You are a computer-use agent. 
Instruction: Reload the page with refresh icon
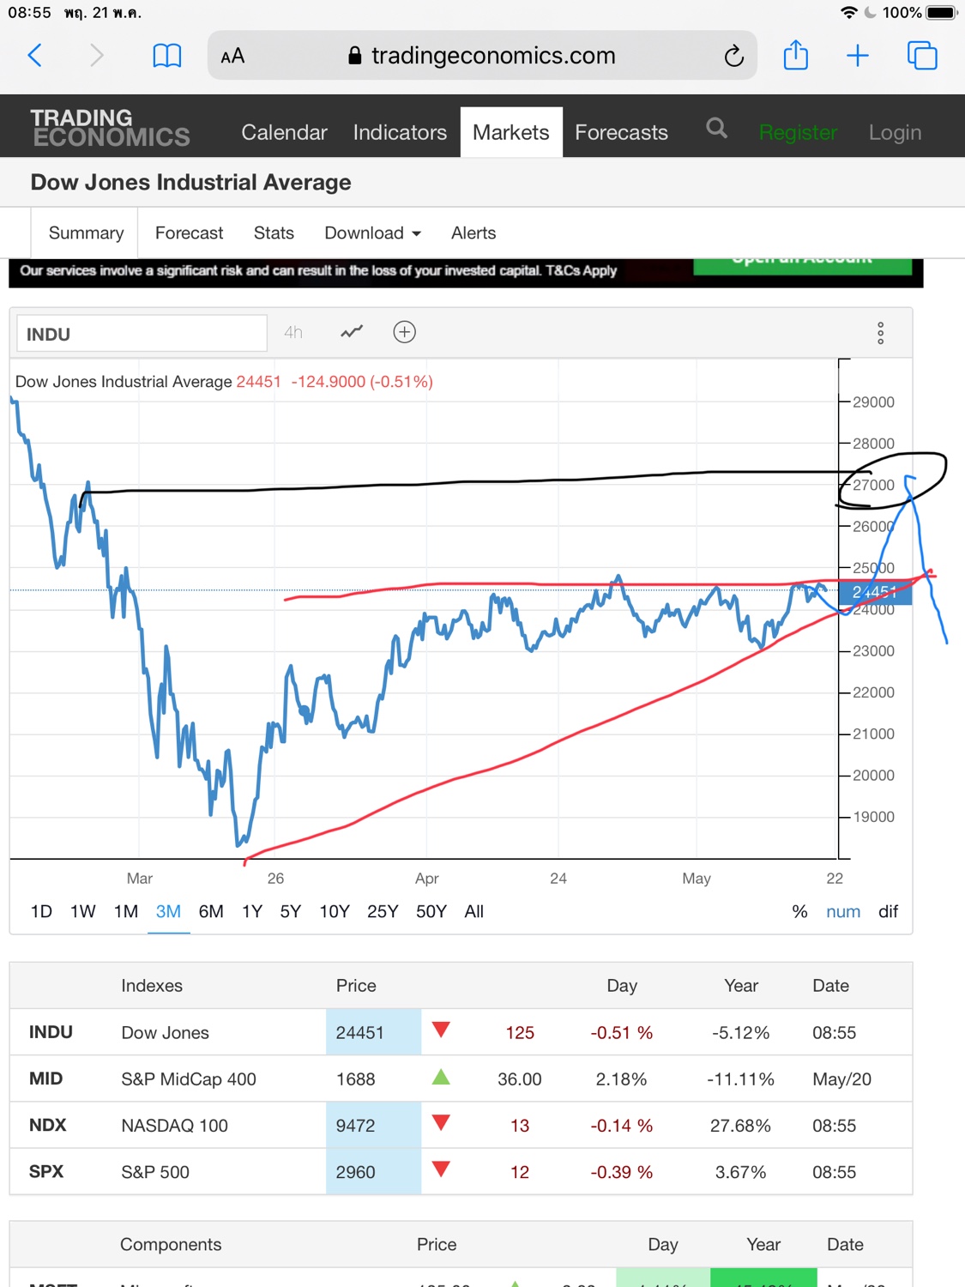click(733, 57)
